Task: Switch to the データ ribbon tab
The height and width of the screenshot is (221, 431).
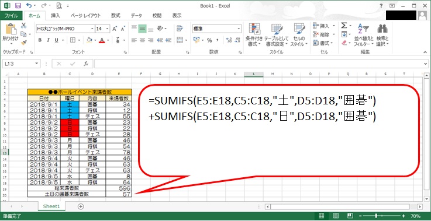Action: [x=136, y=16]
